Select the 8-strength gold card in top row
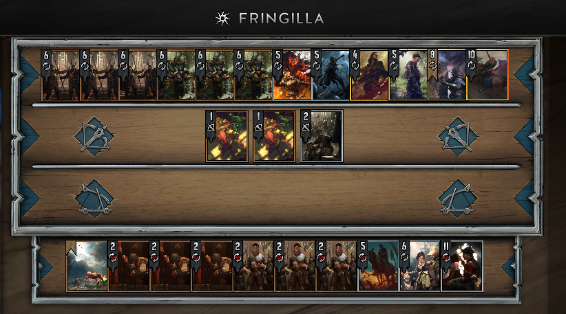The width and height of the screenshot is (566, 314). click(447, 74)
